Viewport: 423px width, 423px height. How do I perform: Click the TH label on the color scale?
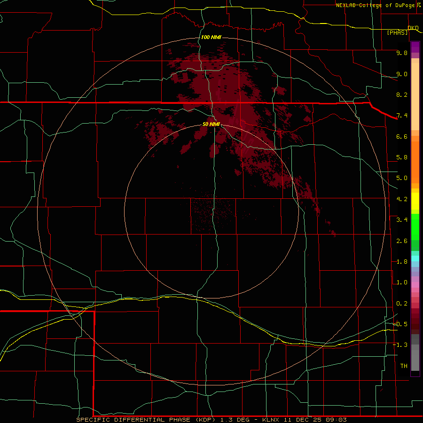(404, 366)
